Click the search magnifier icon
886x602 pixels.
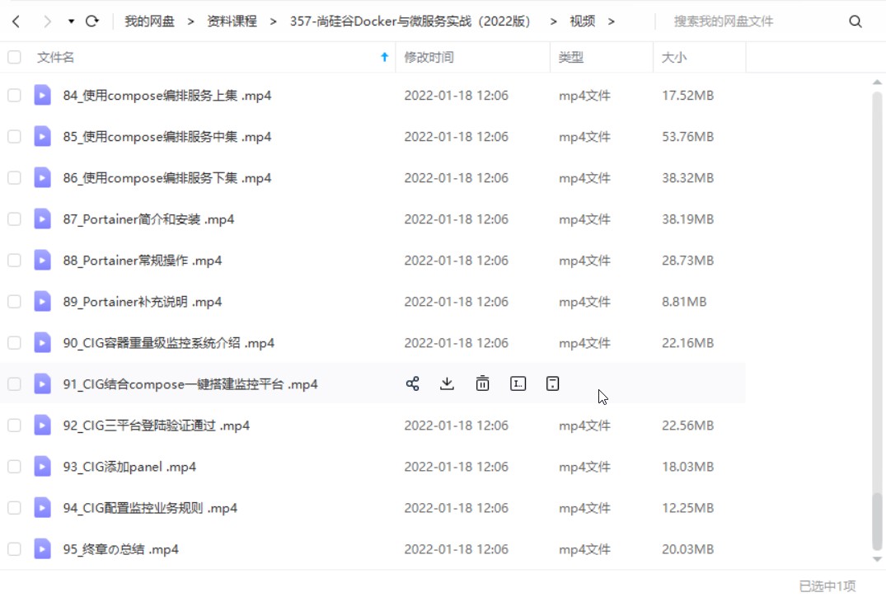click(x=856, y=21)
